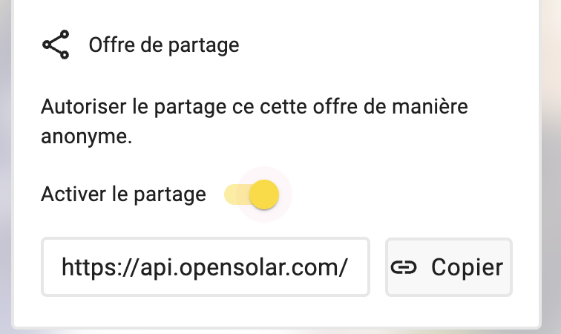The width and height of the screenshot is (561, 334).
Task: Focus the https://api.opensolar.com/ link field
Action: pyautogui.click(x=206, y=267)
